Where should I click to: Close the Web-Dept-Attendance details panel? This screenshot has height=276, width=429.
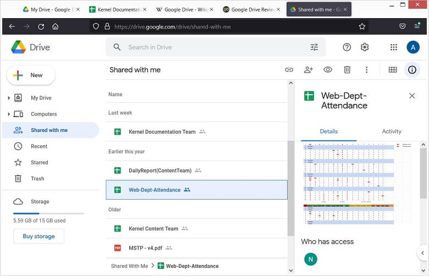tap(412, 96)
